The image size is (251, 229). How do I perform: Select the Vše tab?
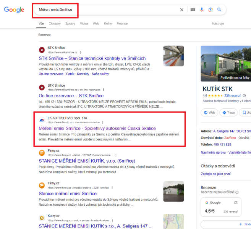click(41, 24)
